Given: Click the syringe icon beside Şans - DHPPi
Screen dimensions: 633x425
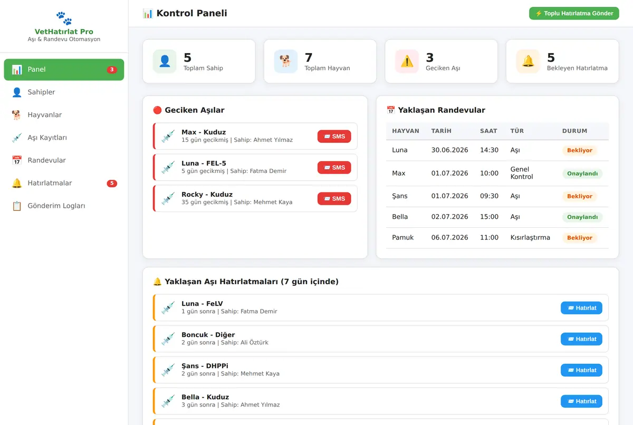Looking at the screenshot, I should [x=168, y=370].
